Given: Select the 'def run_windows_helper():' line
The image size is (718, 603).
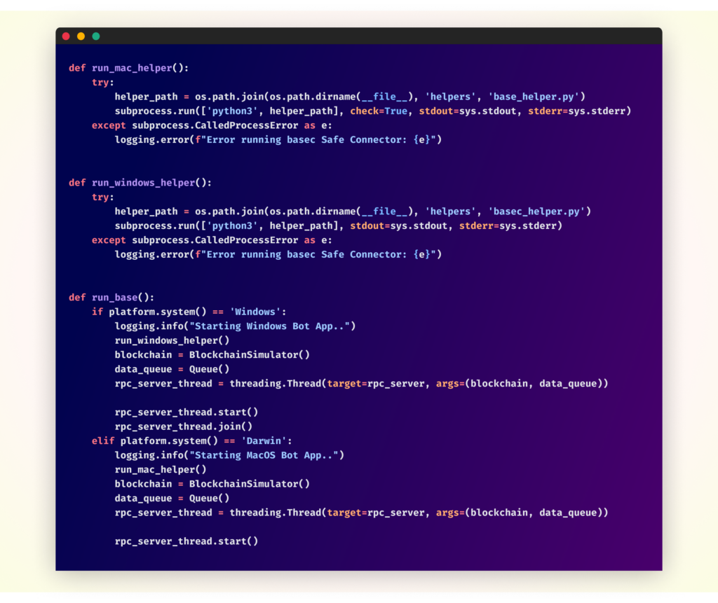Looking at the screenshot, I should 140,183.
